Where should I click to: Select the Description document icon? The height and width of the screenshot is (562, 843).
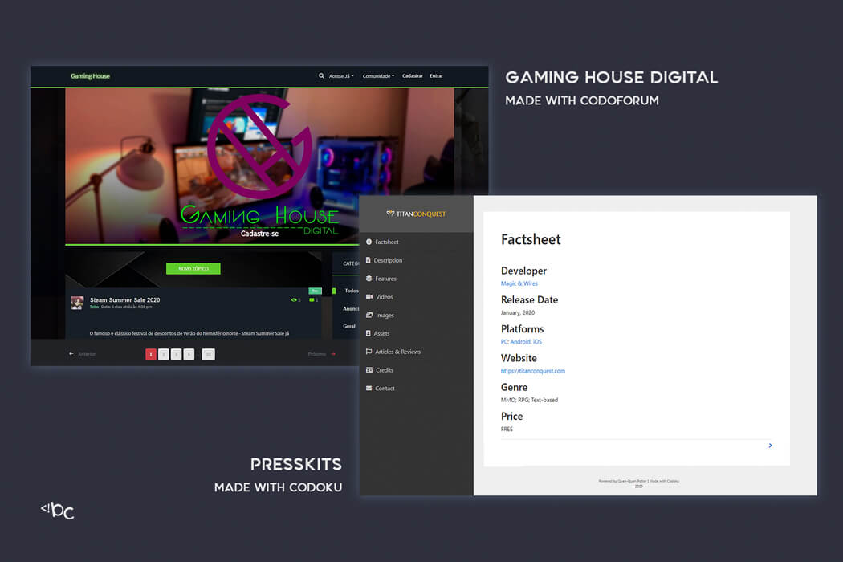(x=369, y=260)
